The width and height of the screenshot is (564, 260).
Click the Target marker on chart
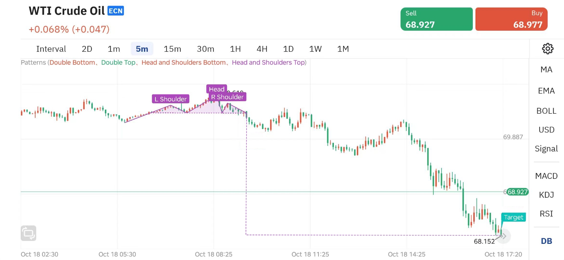pyautogui.click(x=513, y=217)
